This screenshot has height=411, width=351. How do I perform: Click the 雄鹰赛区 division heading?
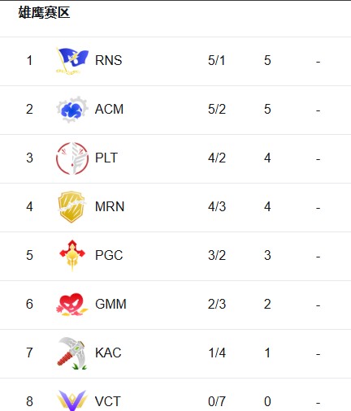tap(44, 13)
